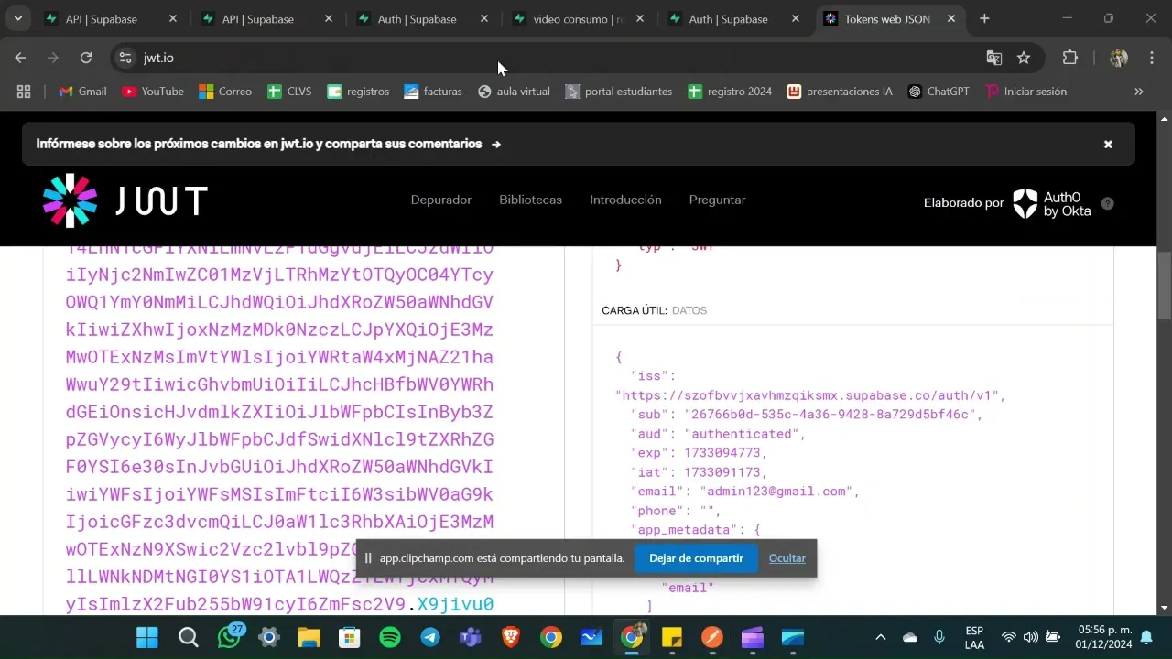The height and width of the screenshot is (659, 1172).
Task: Open Windows Start menu
Action: (x=146, y=637)
